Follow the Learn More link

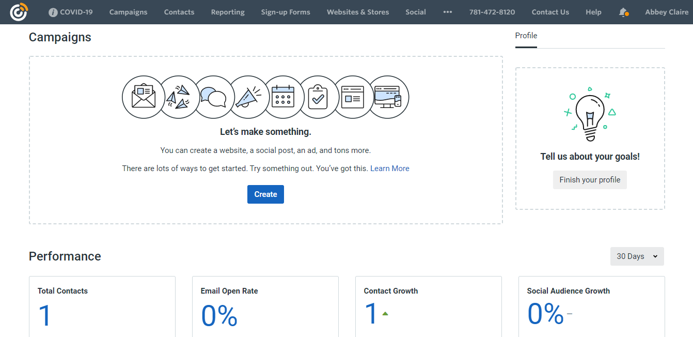(390, 168)
